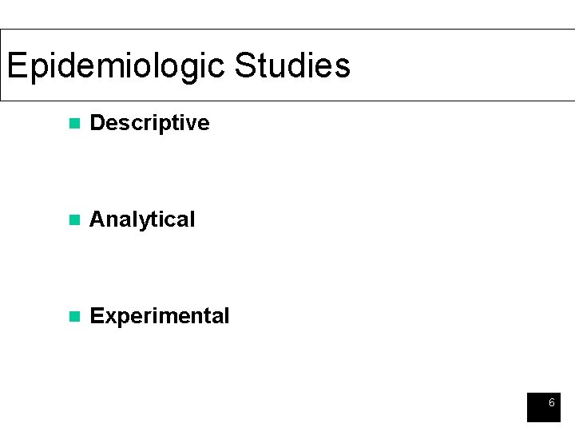Screen dimensions: 575x431
Task: Click the black slide number box
Action: click(x=544, y=407)
